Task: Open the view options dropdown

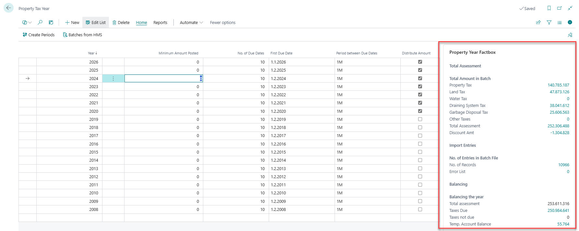Action: [27, 22]
